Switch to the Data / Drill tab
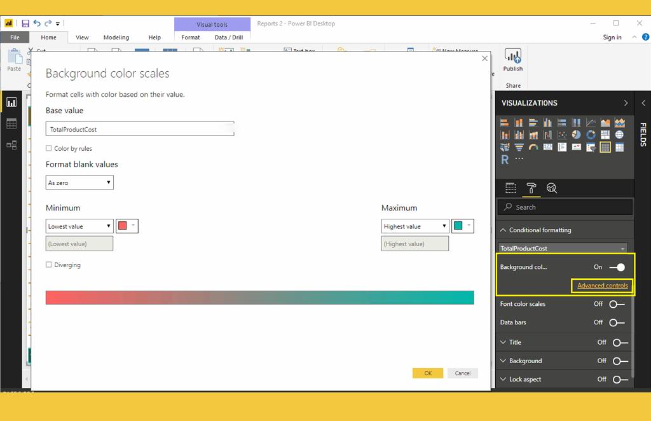 [x=229, y=38]
